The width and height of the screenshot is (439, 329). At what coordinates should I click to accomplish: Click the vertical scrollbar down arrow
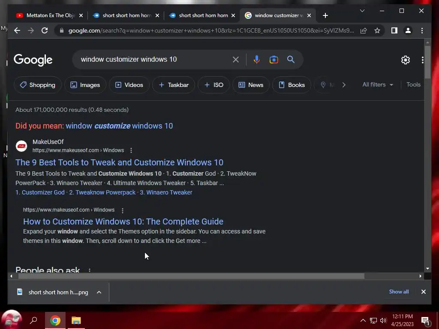click(x=427, y=269)
